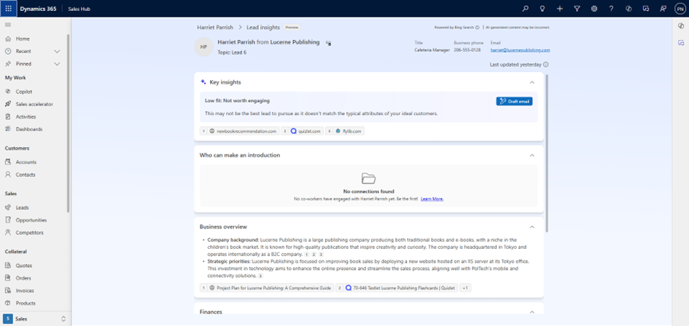This screenshot has width=689, height=326.
Task: Open Copilot icon in right side pane
Action: 681,26
